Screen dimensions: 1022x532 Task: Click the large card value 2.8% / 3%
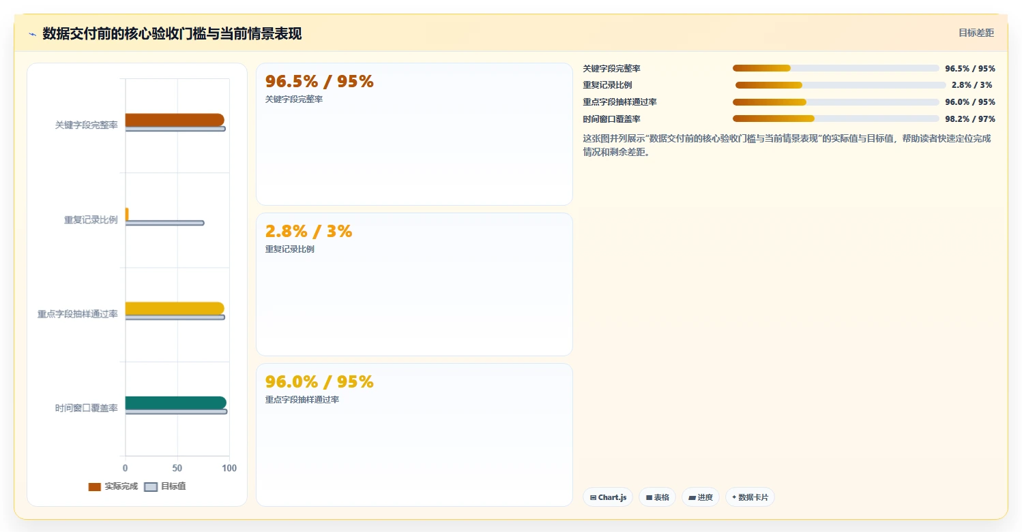click(309, 231)
